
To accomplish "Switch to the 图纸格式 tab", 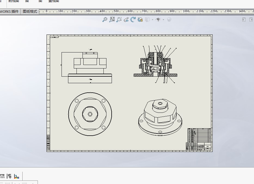I will coord(30,11).
